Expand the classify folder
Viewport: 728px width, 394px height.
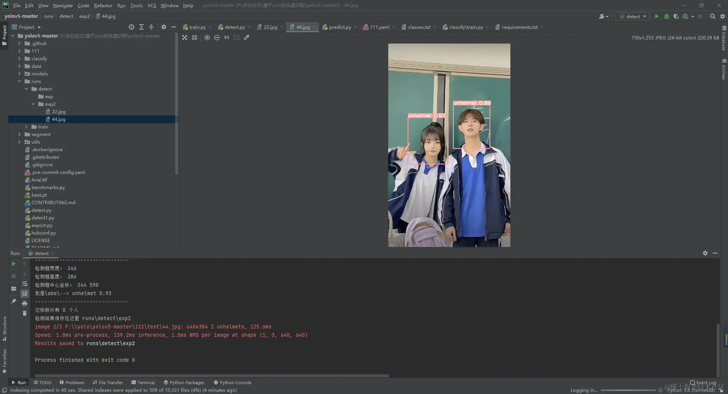click(x=19, y=58)
